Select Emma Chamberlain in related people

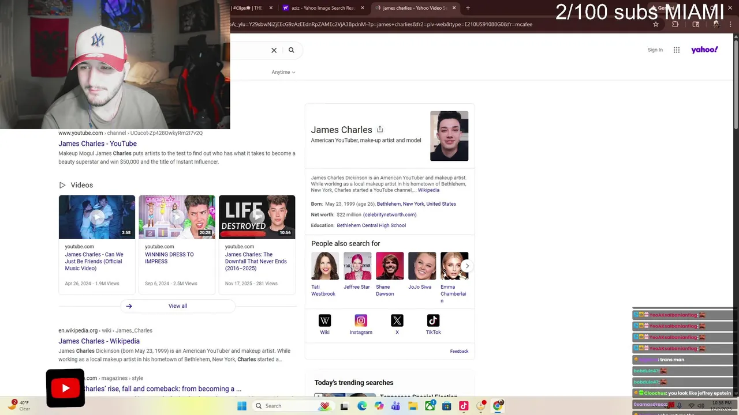454,278
